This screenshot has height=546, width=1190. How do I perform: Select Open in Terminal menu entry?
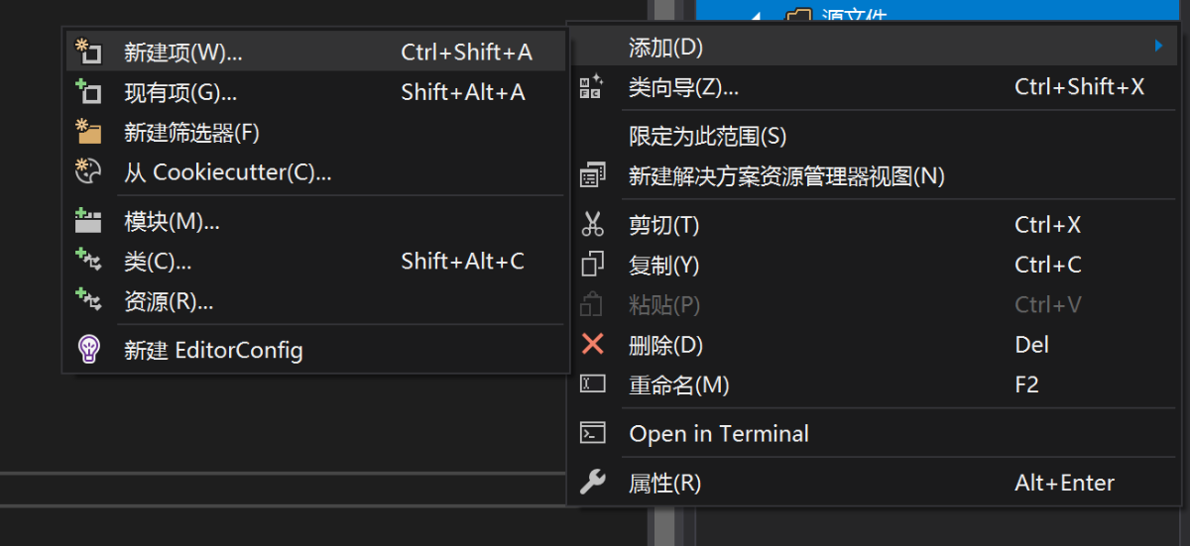pyautogui.click(x=719, y=433)
